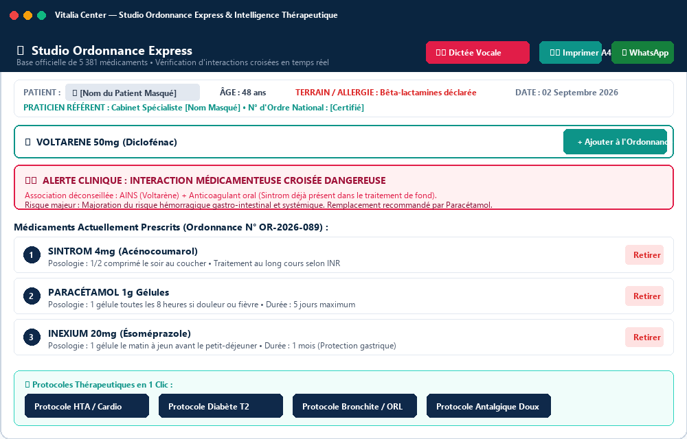Apply Protocole Bronchite / ORL
This screenshot has height=439, width=687.
pyautogui.click(x=354, y=406)
